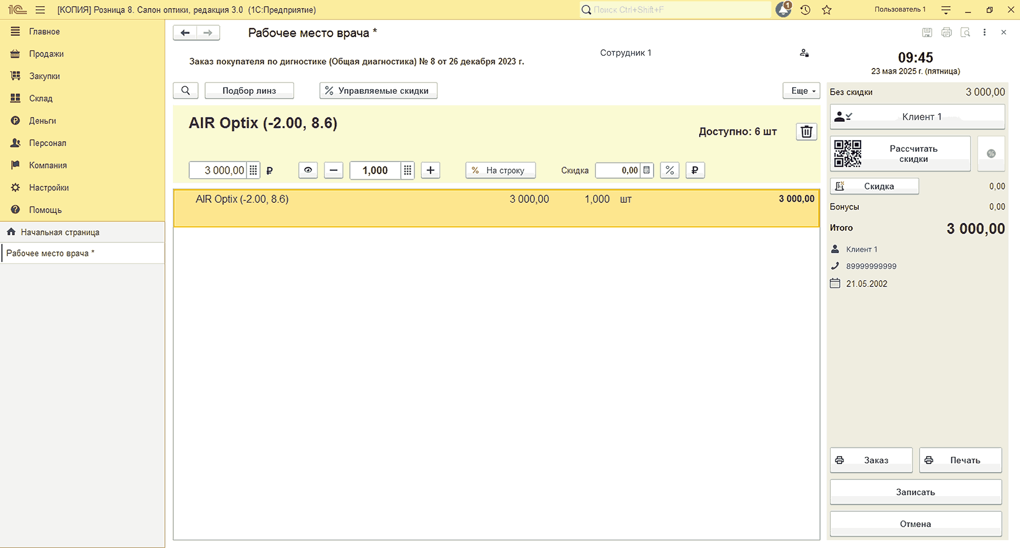
Task: Click the global search field
Action: click(x=675, y=10)
